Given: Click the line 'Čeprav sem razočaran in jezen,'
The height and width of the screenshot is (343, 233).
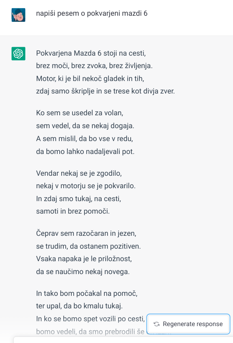Looking at the screenshot, I should coord(86,233).
